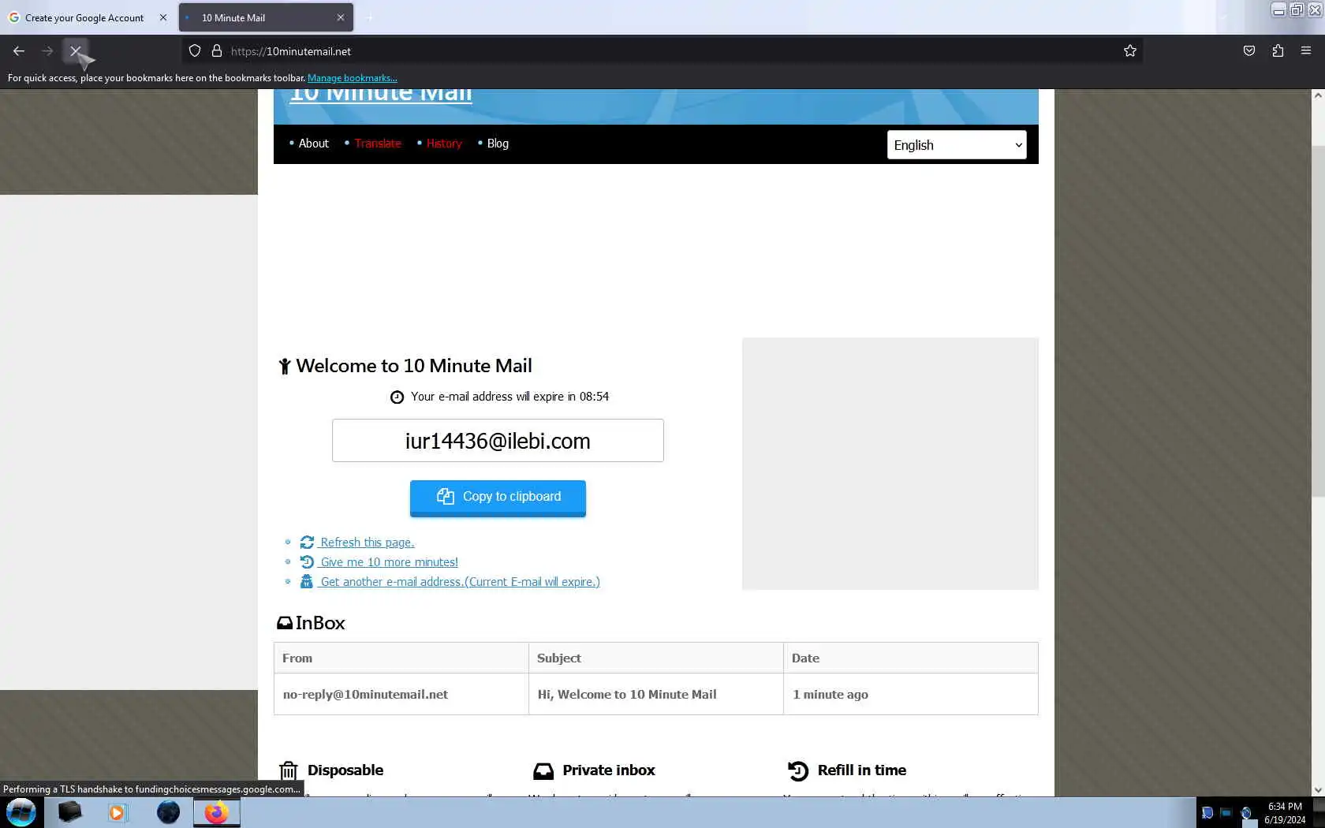Viewport: 1325px width, 828px height.
Task: Open the dark globe taskbar icon
Action: pos(168,812)
